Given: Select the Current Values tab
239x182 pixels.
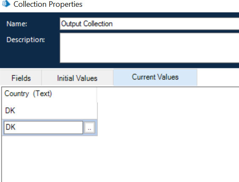Looking at the screenshot, I should point(155,77).
